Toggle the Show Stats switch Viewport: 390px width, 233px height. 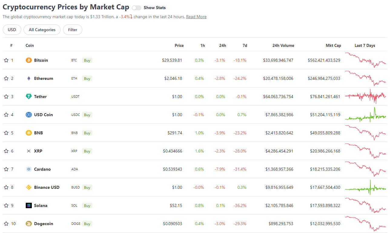click(x=137, y=8)
